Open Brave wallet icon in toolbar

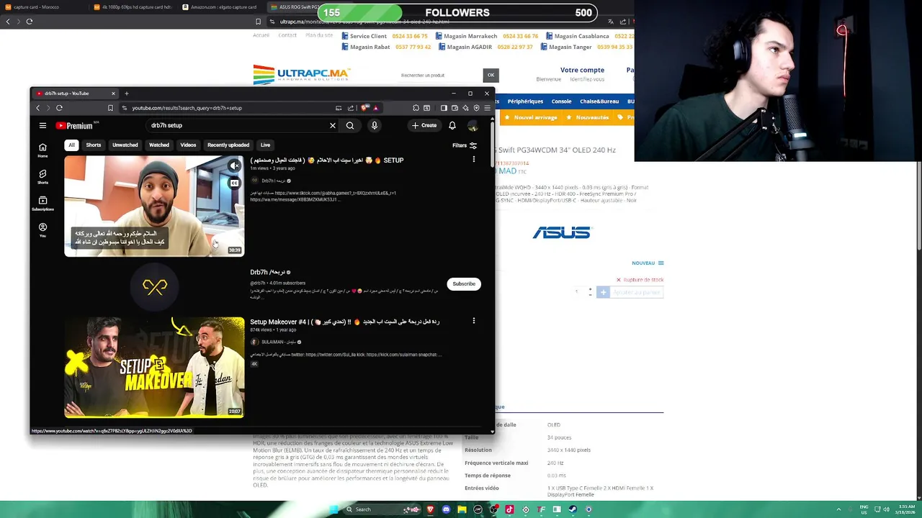(x=455, y=108)
